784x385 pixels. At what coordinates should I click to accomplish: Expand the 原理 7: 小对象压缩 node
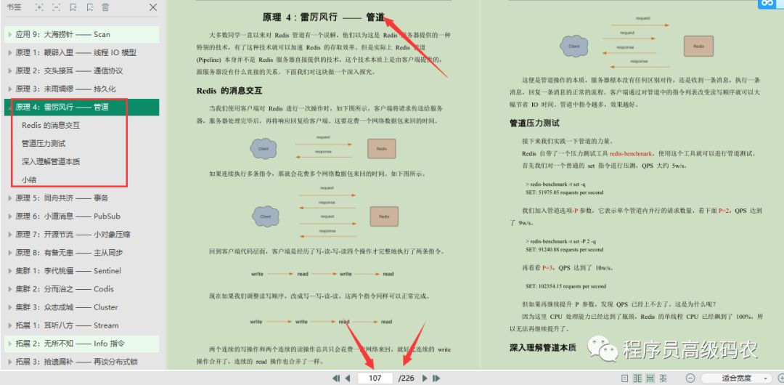(10, 235)
